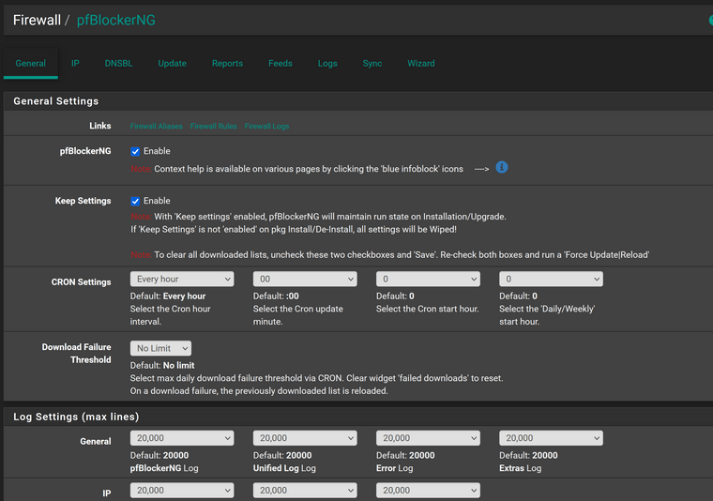Image resolution: width=713 pixels, height=501 pixels.
Task: Click the 'Default: Every hour' text
Action: (168, 296)
